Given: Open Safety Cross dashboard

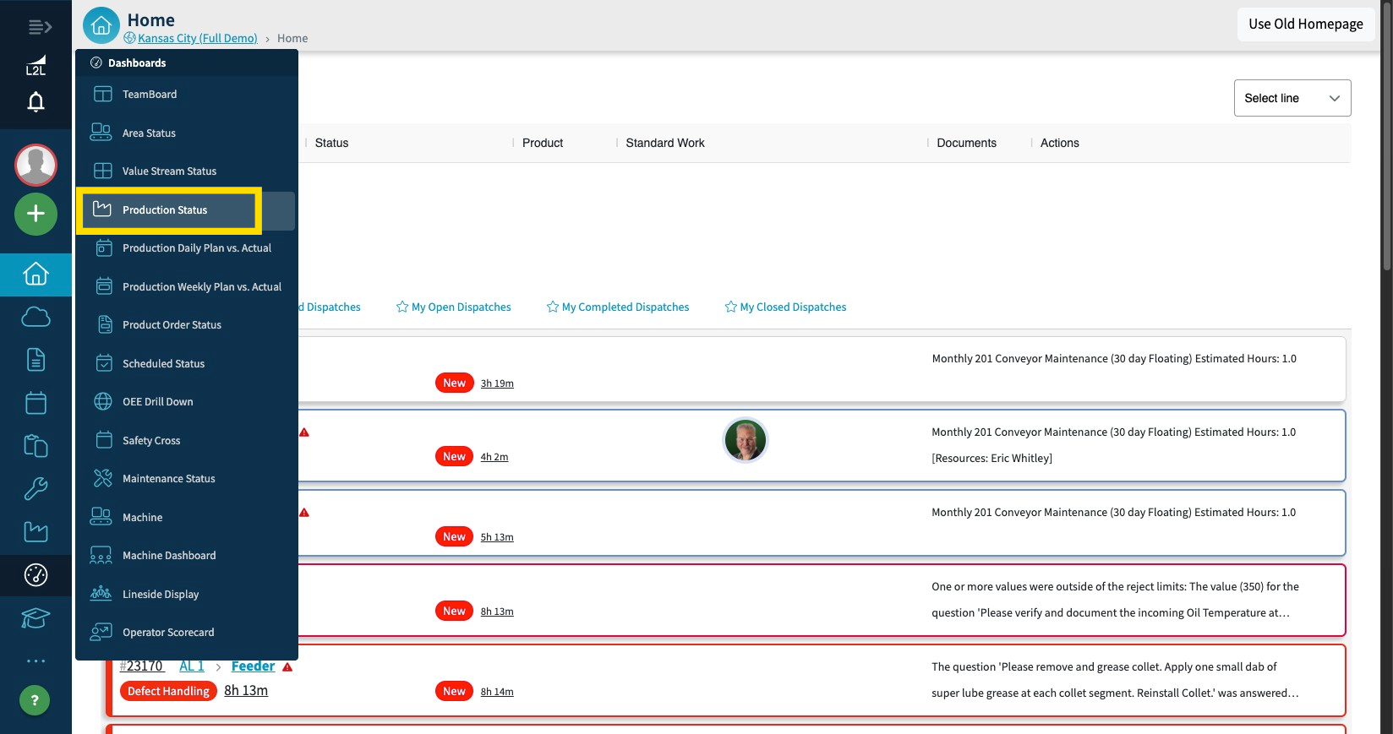Looking at the screenshot, I should pos(187,440).
